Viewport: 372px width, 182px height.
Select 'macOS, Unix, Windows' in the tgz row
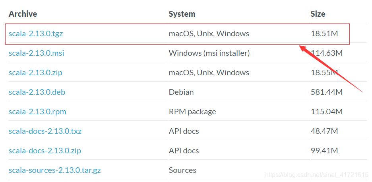pyautogui.click(x=209, y=34)
